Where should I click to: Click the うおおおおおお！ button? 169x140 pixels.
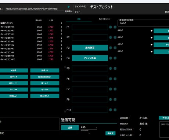tap(45, 77)
